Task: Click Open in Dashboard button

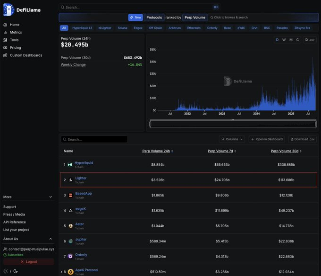Action: tap(267, 139)
